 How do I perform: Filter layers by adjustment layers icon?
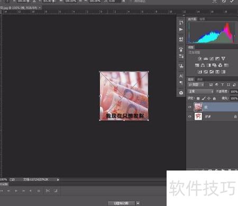pyautogui.click(x=217, y=85)
